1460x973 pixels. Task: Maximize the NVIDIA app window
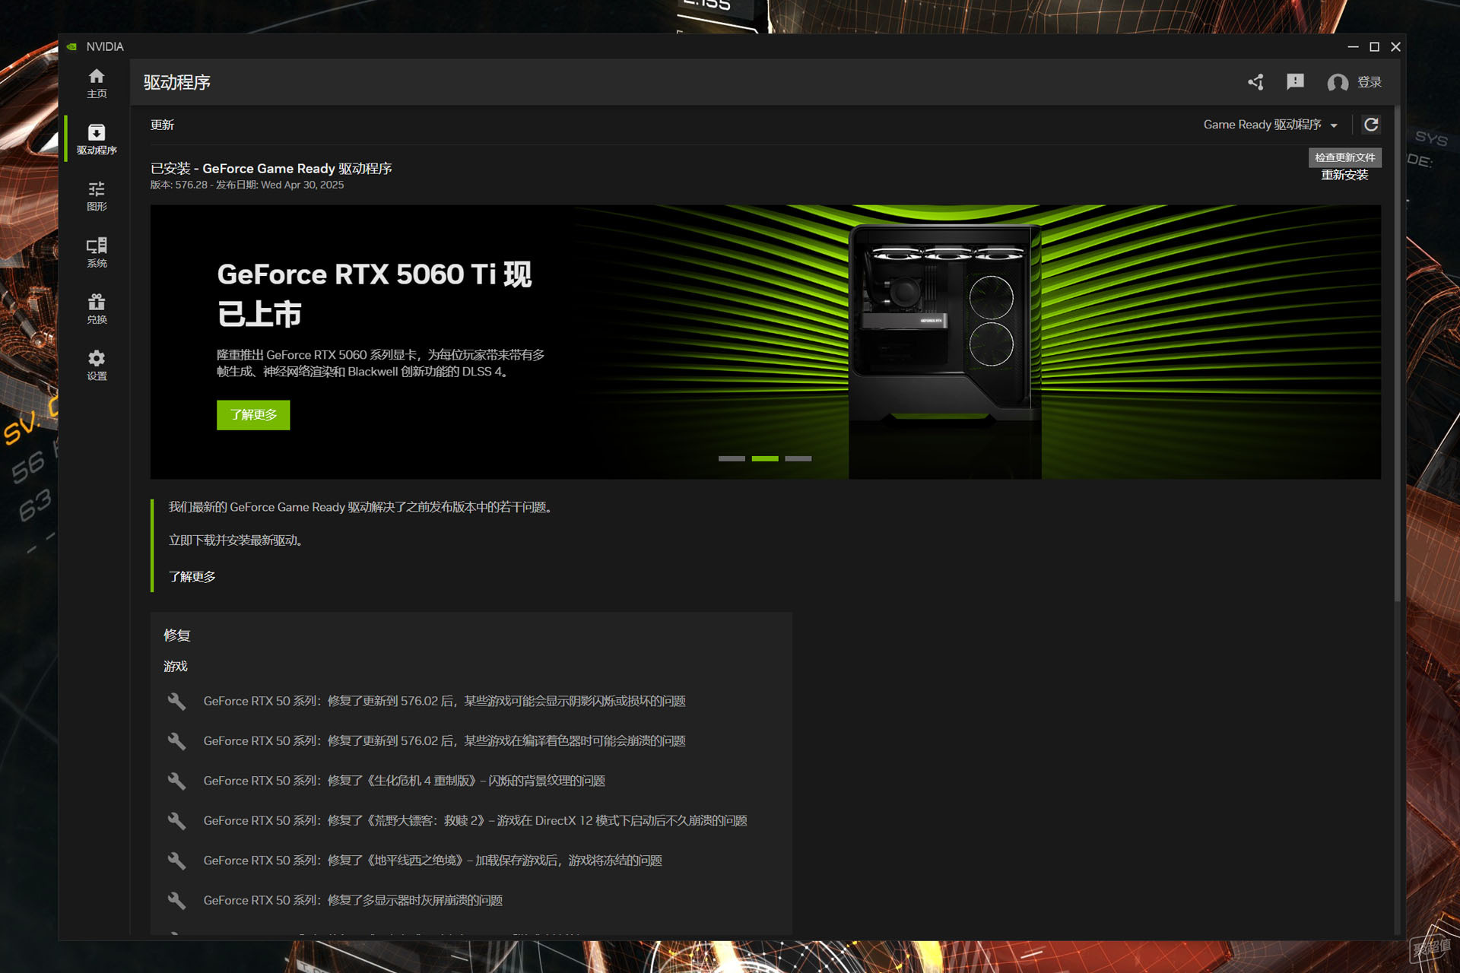(x=1374, y=46)
